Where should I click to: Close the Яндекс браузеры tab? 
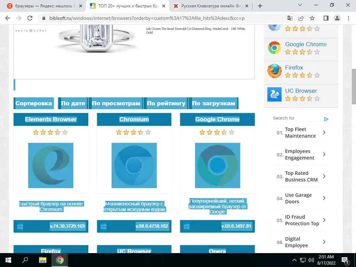click(x=81, y=6)
